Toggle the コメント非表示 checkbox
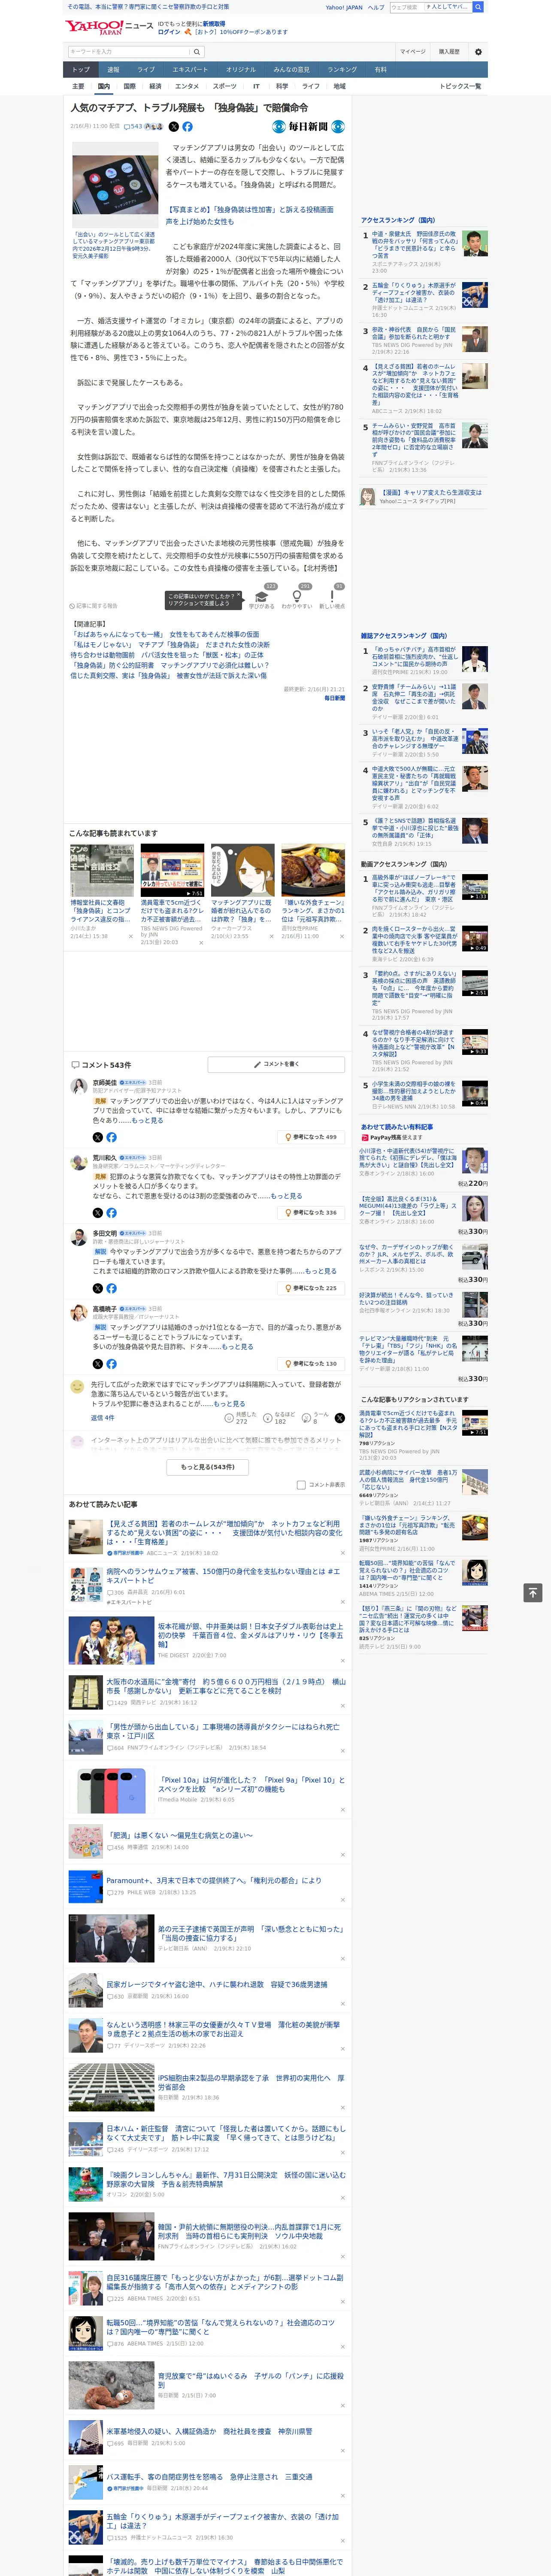The height and width of the screenshot is (2576, 551). [301, 1485]
